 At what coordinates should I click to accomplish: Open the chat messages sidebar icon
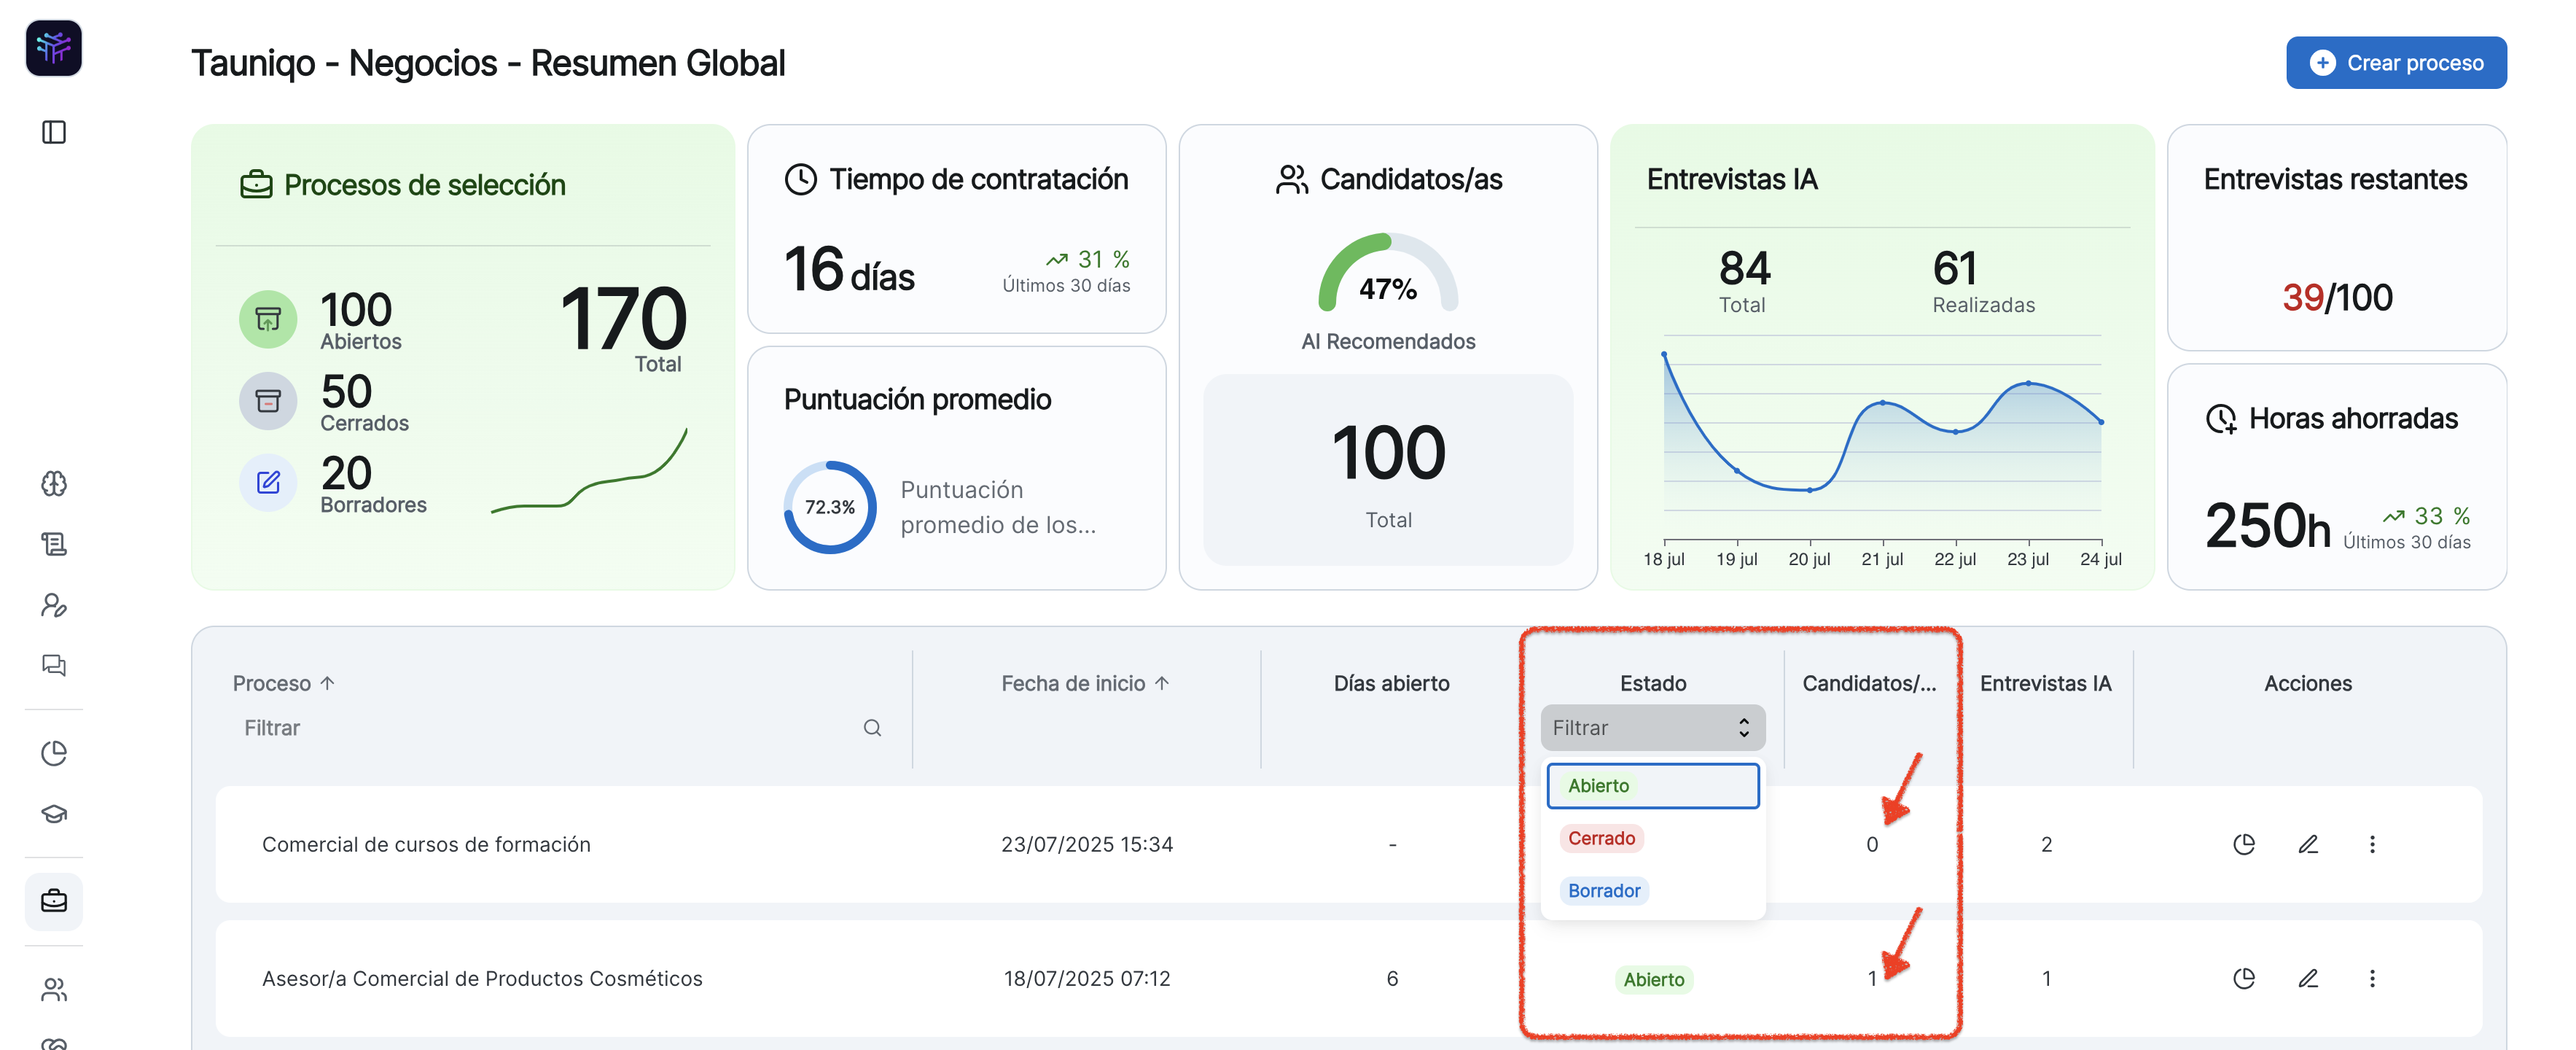54,665
